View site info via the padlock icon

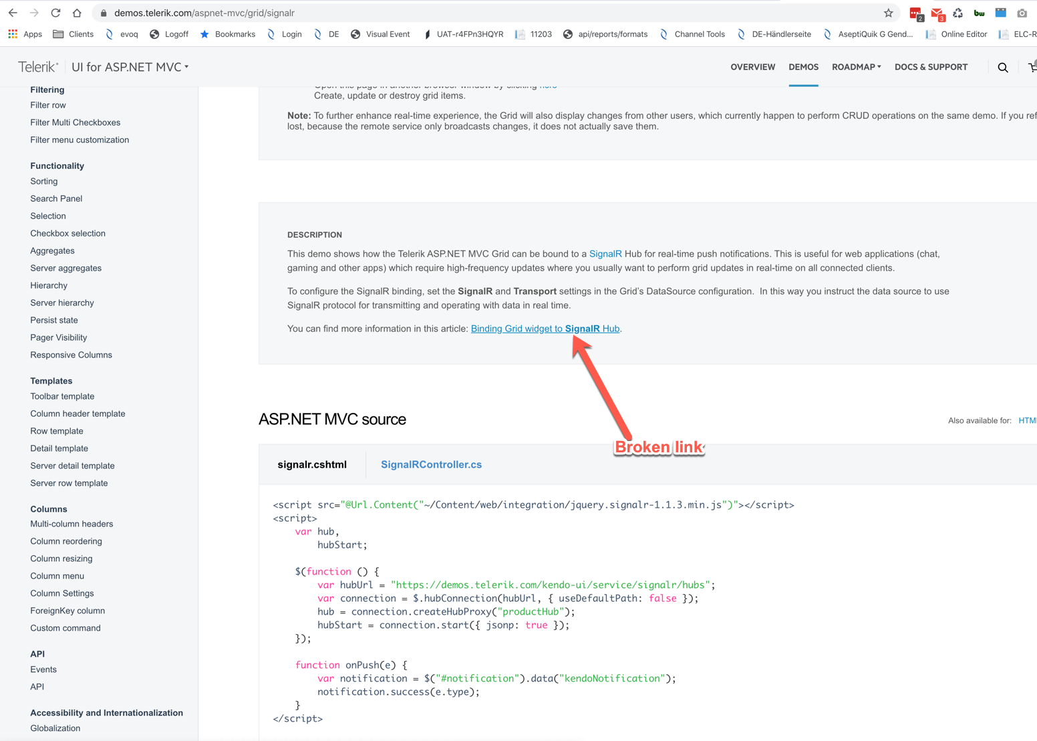click(104, 13)
